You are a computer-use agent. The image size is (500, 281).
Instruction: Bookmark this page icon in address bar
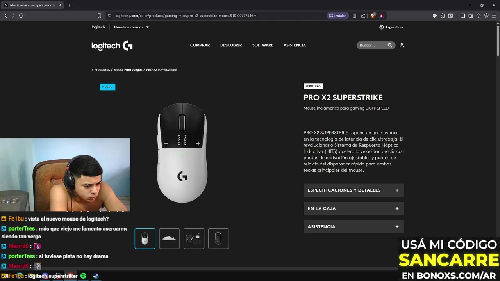pos(99,16)
